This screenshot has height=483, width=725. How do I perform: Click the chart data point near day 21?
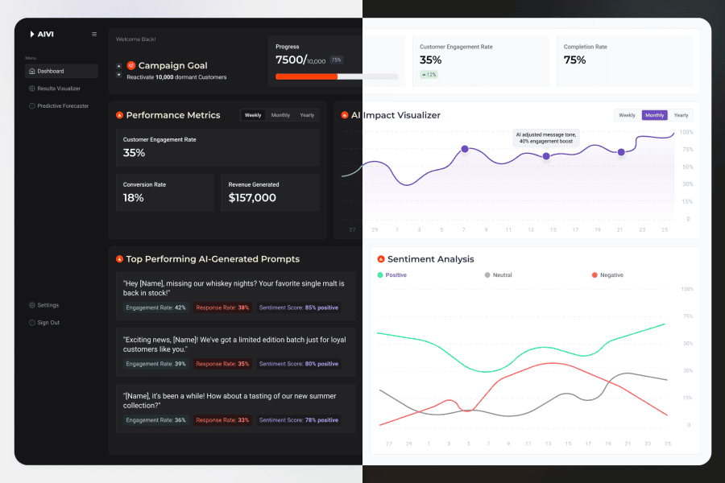pyautogui.click(x=621, y=151)
